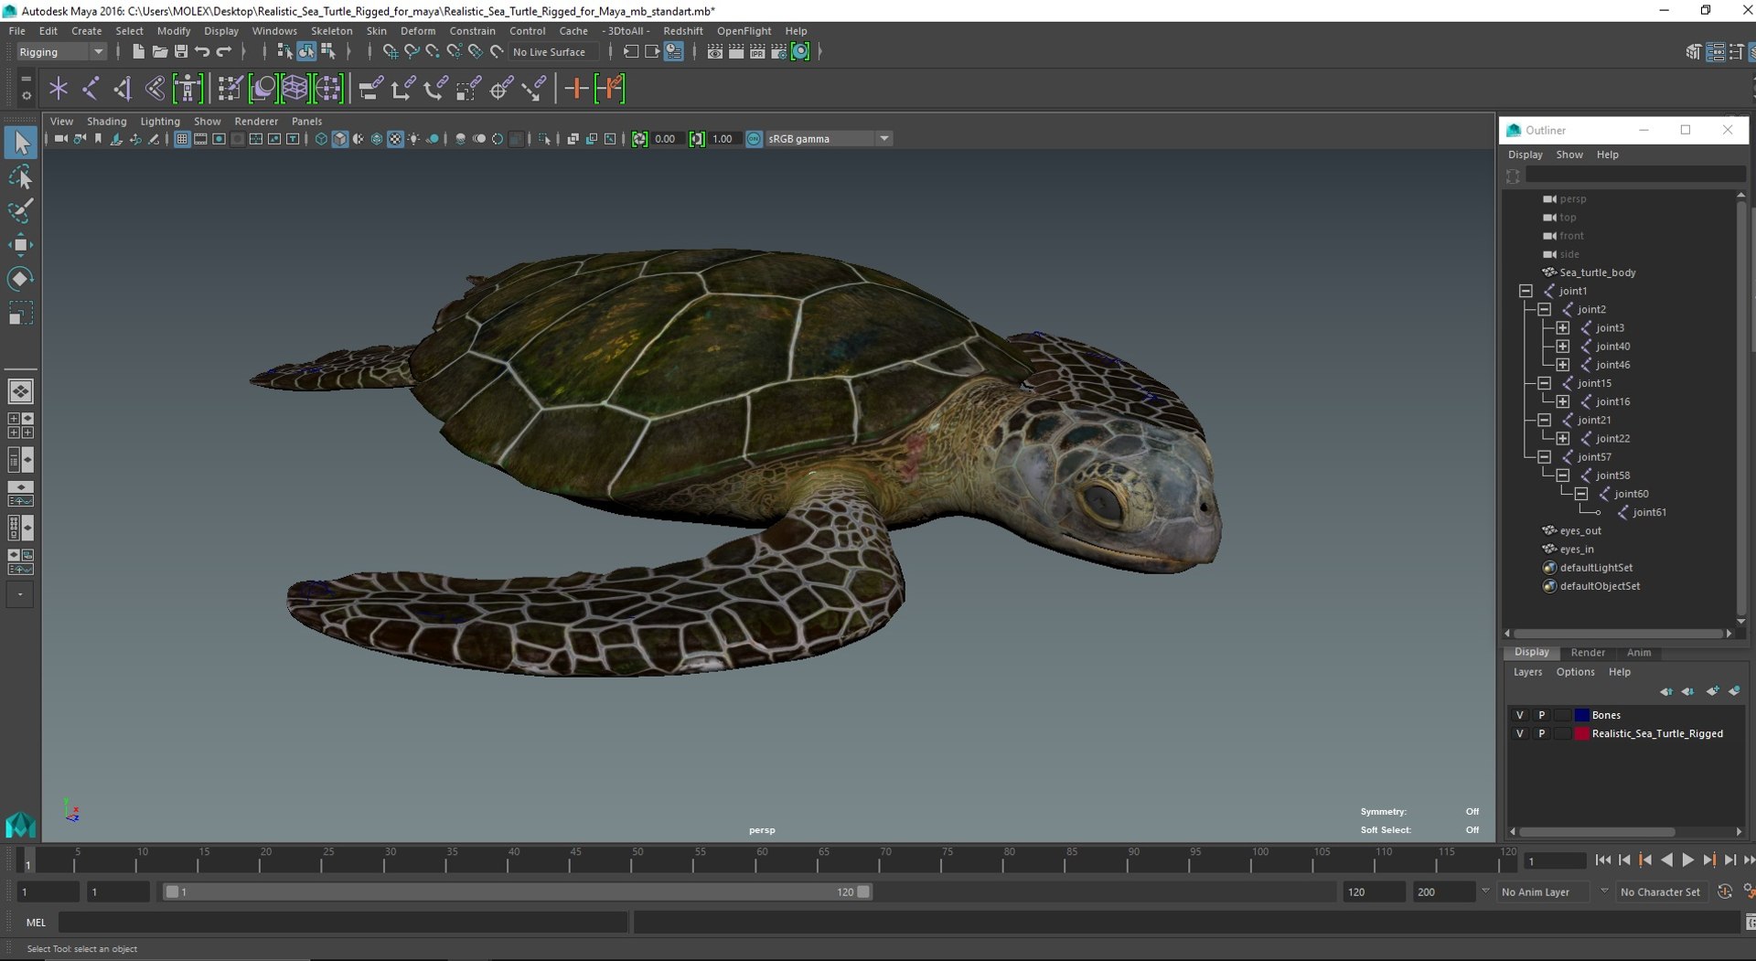Activate the Rotate tool in toolbox

(x=20, y=278)
